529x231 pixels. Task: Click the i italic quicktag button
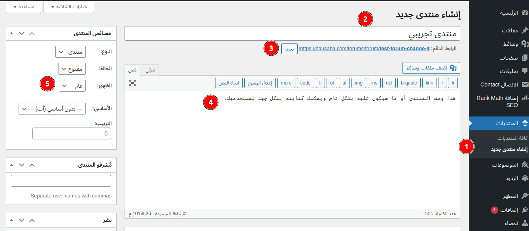coord(442,83)
